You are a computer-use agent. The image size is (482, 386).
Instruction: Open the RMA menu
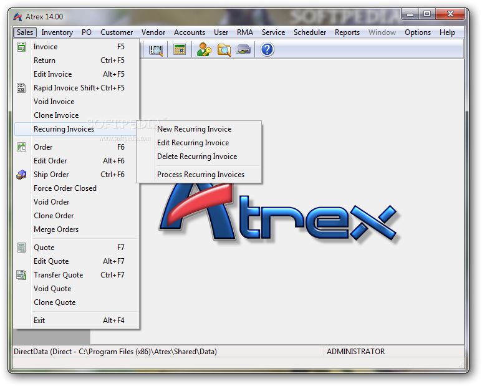(x=245, y=32)
